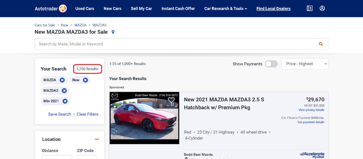Click the Distance field in Location
363x159 pixels.
[57, 157]
